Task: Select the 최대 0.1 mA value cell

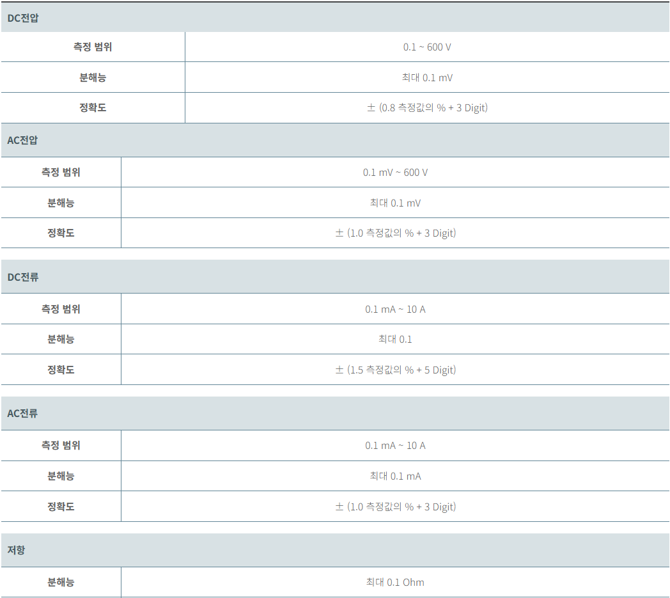Action: pos(395,476)
